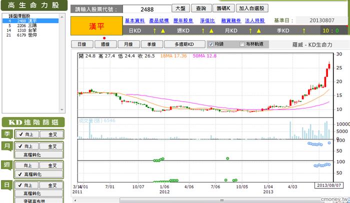The image size is (350, 203).
Task: Select stock 2488 漢平 in list
Action: tap(30, 21)
